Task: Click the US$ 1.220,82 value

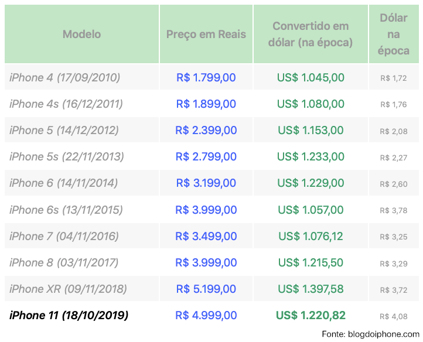Action: click(x=311, y=315)
